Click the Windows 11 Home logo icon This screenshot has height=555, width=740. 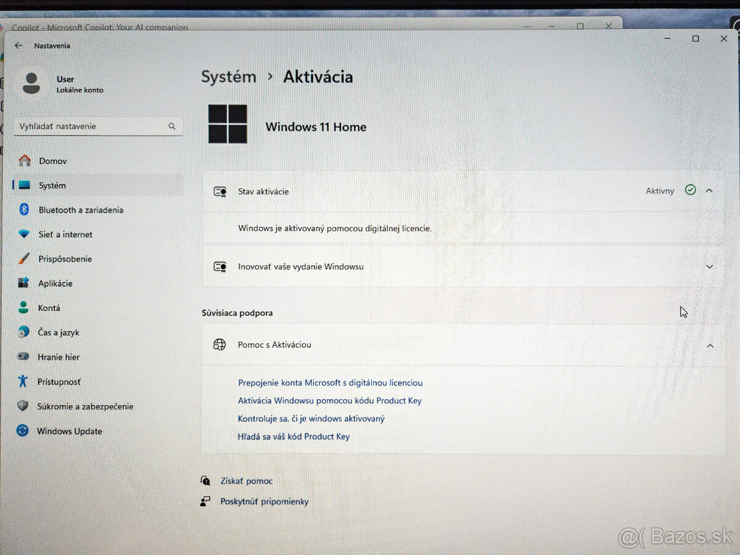click(228, 123)
